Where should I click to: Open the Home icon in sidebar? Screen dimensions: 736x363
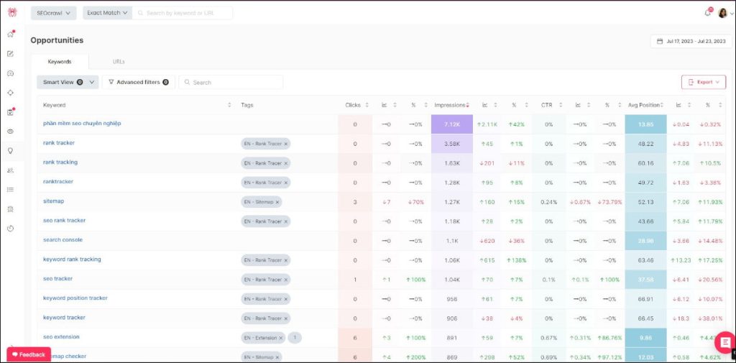click(10, 35)
